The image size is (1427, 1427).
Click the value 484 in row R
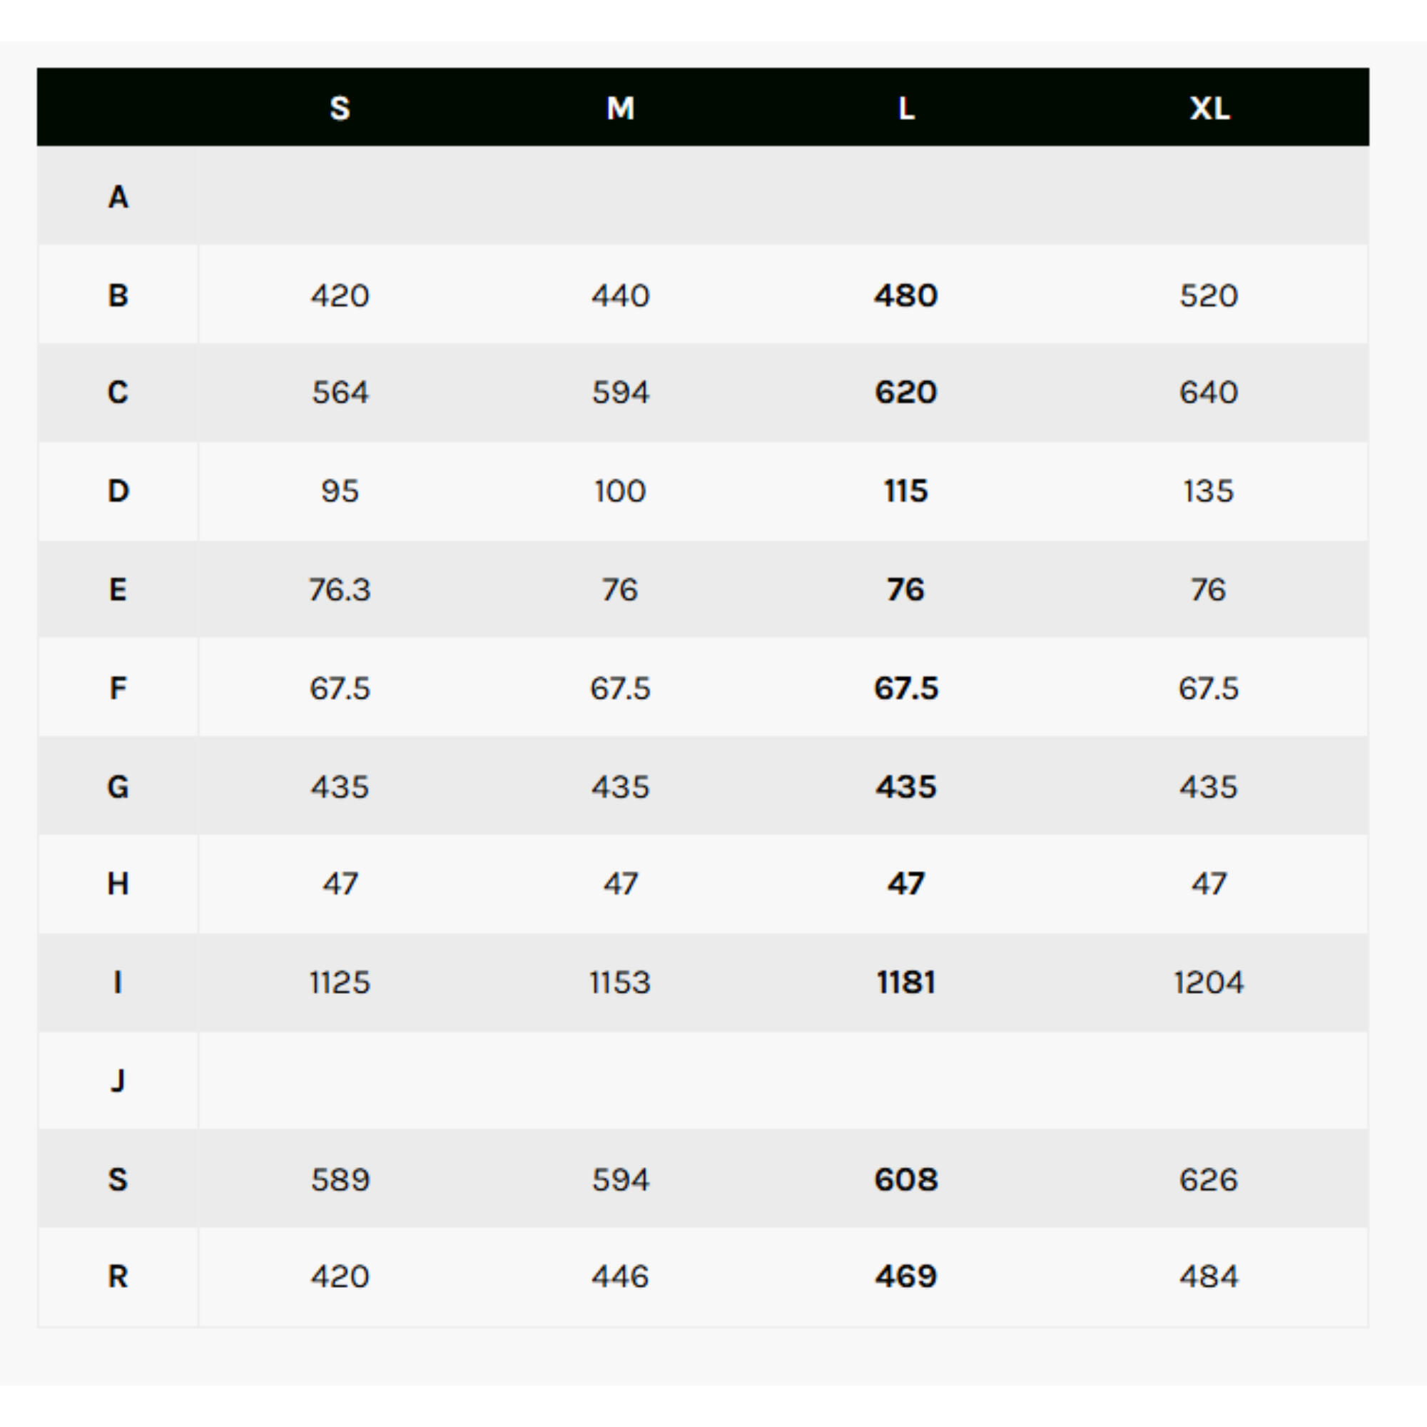click(x=1209, y=1276)
